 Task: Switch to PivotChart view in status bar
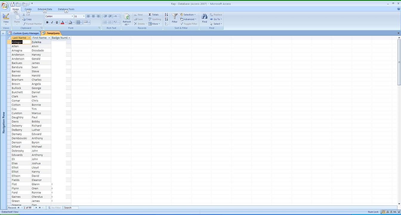click(x=391, y=212)
